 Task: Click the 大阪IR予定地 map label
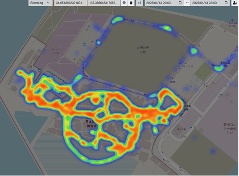coord(143,50)
